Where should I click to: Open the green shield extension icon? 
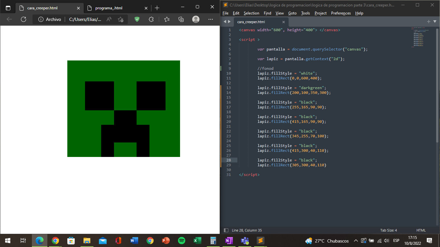coord(137,19)
